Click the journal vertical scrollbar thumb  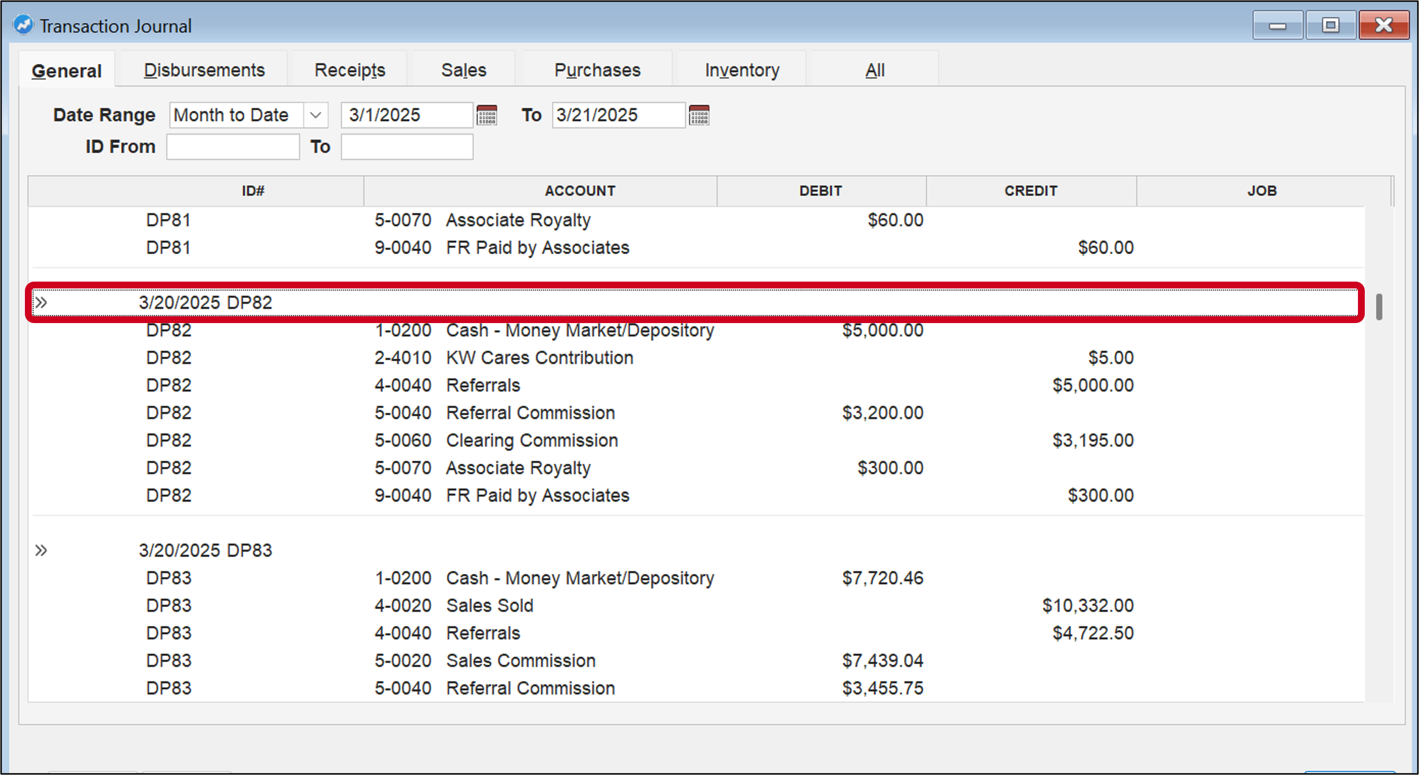point(1379,306)
